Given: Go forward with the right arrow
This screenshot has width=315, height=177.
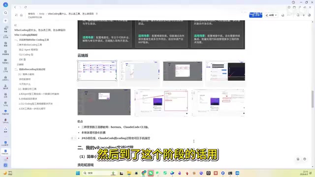Looking at the screenshot, I should point(20,7).
